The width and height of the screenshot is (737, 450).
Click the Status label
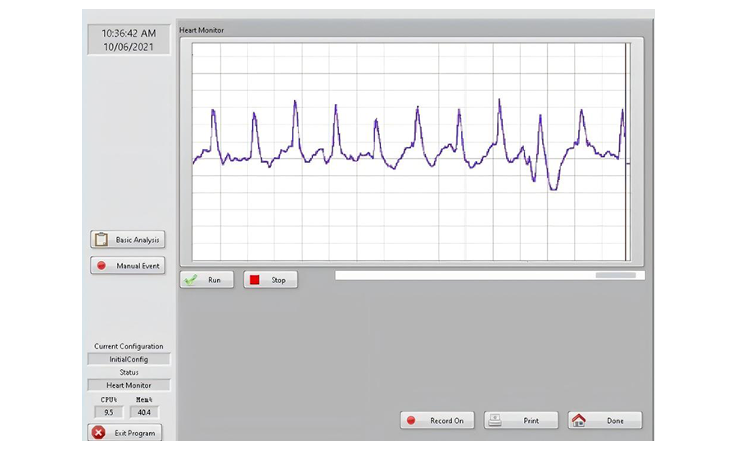(x=129, y=372)
